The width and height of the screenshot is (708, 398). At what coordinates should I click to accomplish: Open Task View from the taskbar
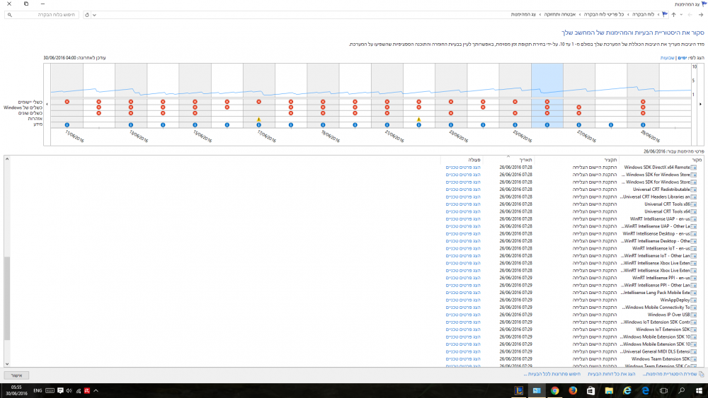[x=663, y=390]
